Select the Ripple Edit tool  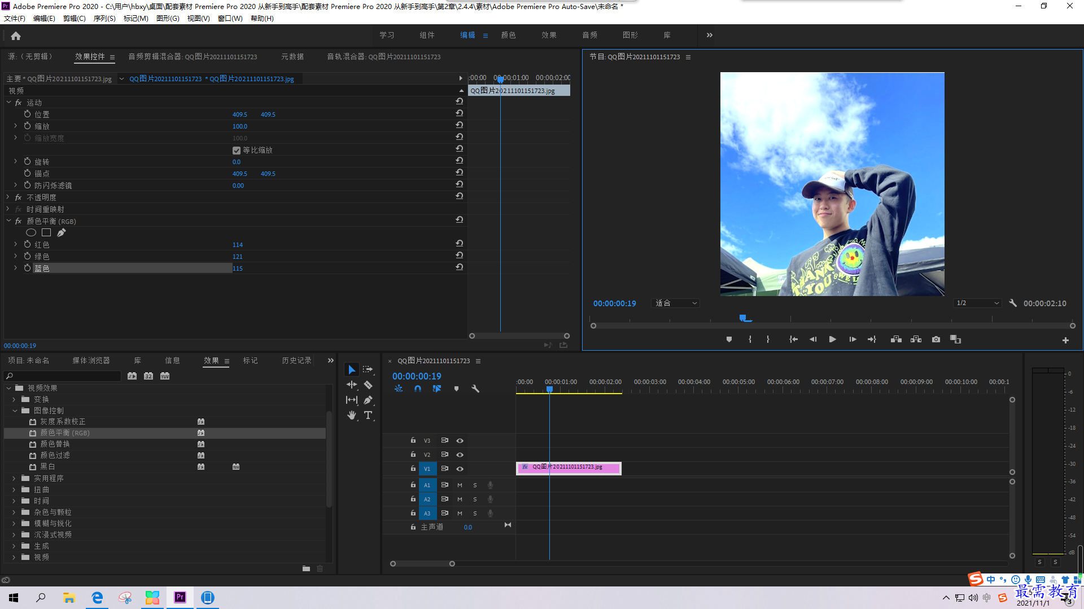click(x=352, y=385)
